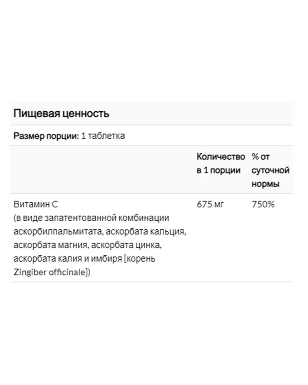Click the "% от" header text

tap(261, 157)
